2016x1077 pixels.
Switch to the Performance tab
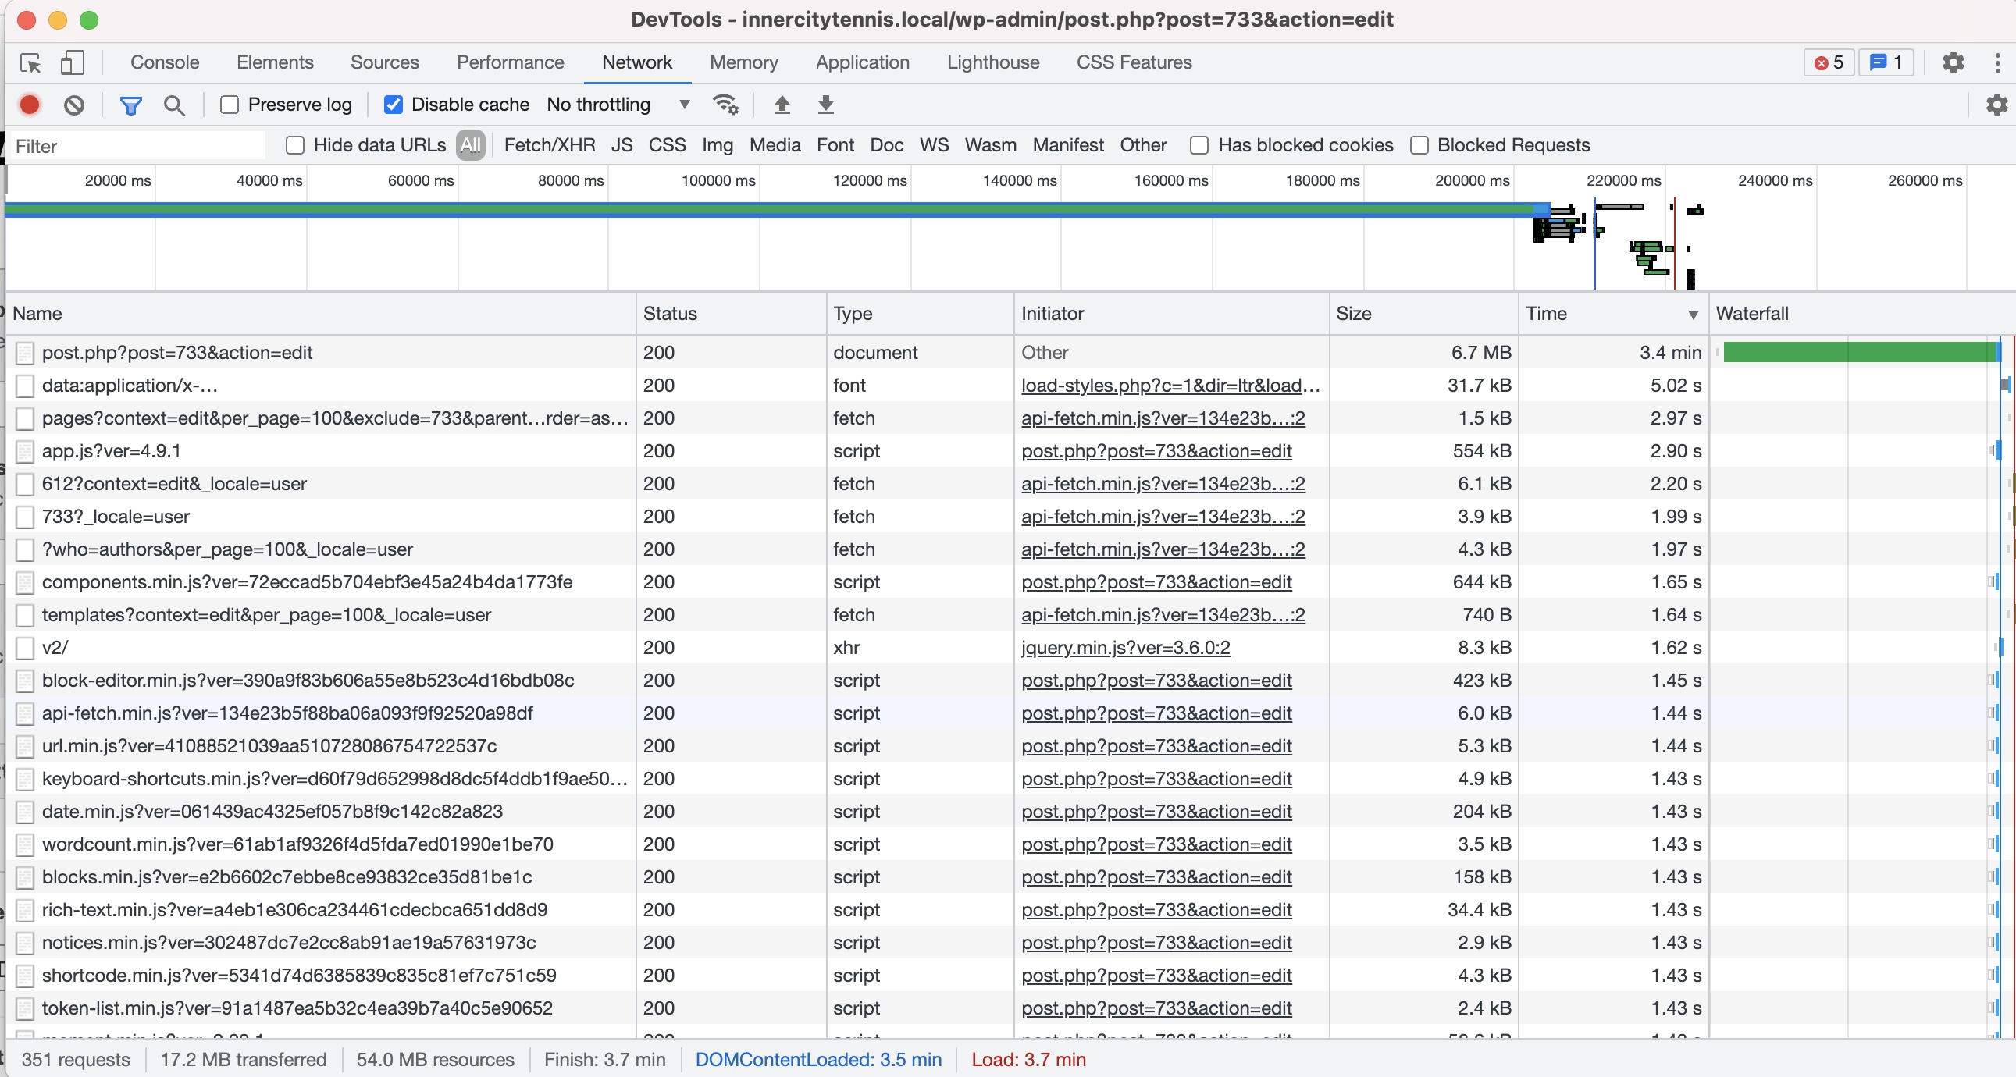click(x=510, y=62)
